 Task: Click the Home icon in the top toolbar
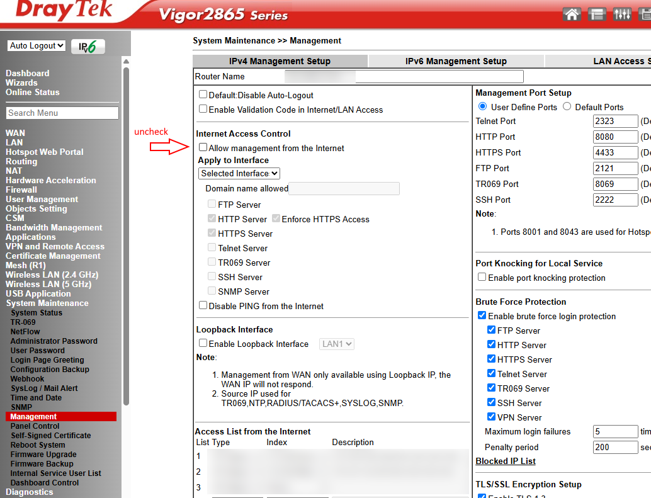[572, 13]
